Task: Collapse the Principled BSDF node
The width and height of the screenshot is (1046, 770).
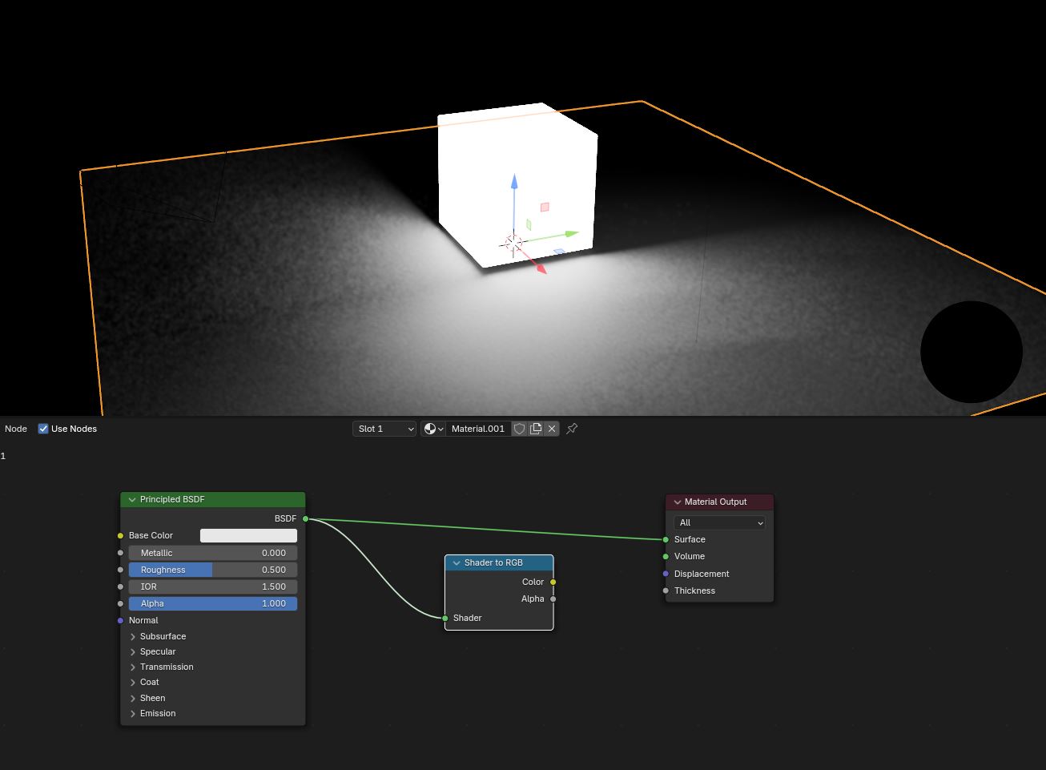Action: point(132,499)
